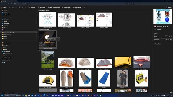Screen dimensions: 173x97
Task: Click the Rename icon in toolbar
Action: 19,7
